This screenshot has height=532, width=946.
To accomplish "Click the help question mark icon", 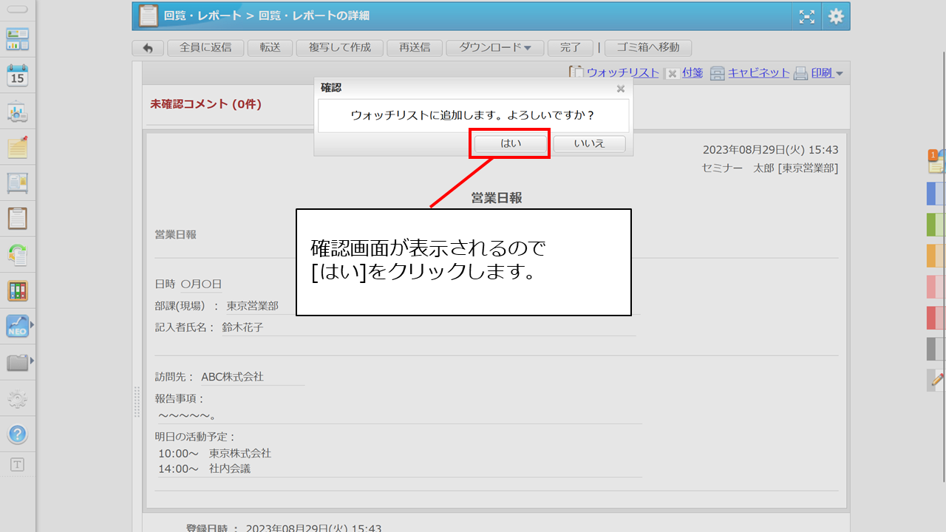I will coord(17,434).
